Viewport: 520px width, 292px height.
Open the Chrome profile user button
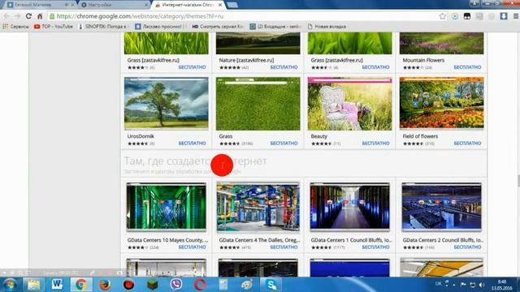tap(474, 3)
